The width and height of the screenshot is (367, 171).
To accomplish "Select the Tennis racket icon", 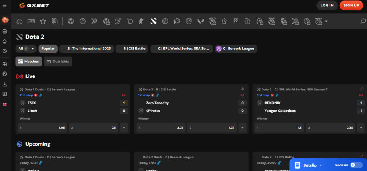I will coord(94,21).
